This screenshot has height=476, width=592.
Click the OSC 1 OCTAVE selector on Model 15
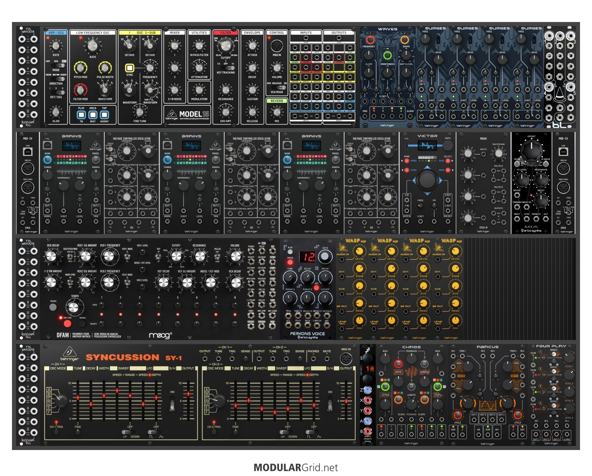[x=129, y=45]
